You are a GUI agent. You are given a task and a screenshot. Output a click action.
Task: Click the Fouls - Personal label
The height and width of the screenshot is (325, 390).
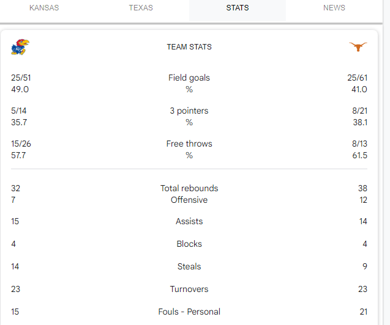189,312
